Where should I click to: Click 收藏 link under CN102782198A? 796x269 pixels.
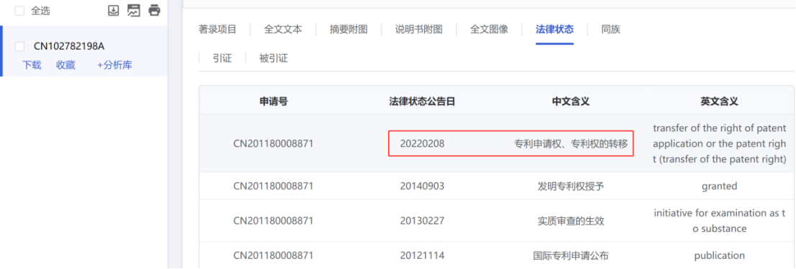pos(65,65)
